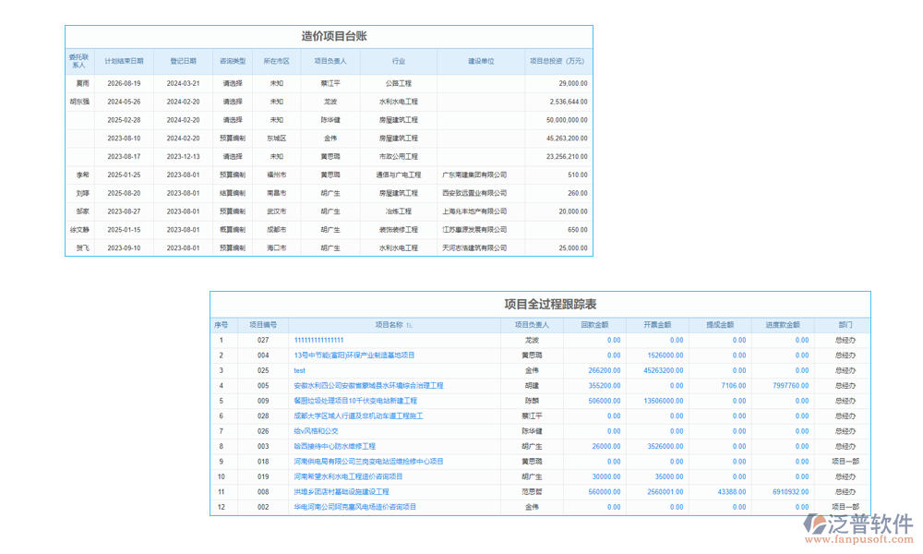The height and width of the screenshot is (554, 923).
Task: Open 哈西接待中心防水维修工程 project link
Action: tap(334, 446)
